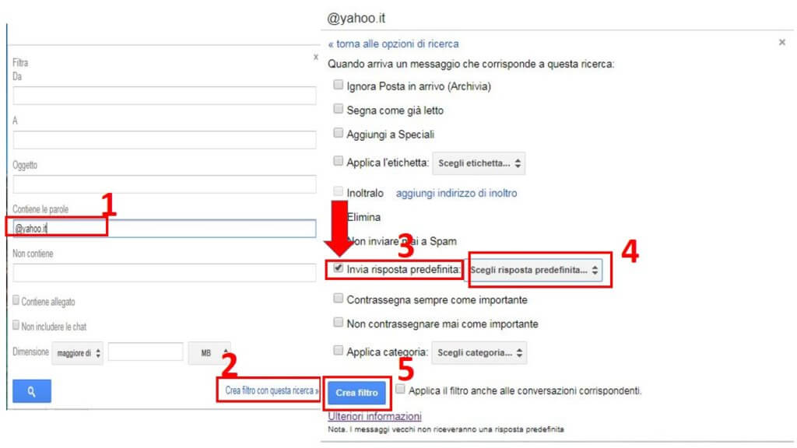Click the blue magnifier search button
This screenshot has height=448, width=797.
pos(31,391)
